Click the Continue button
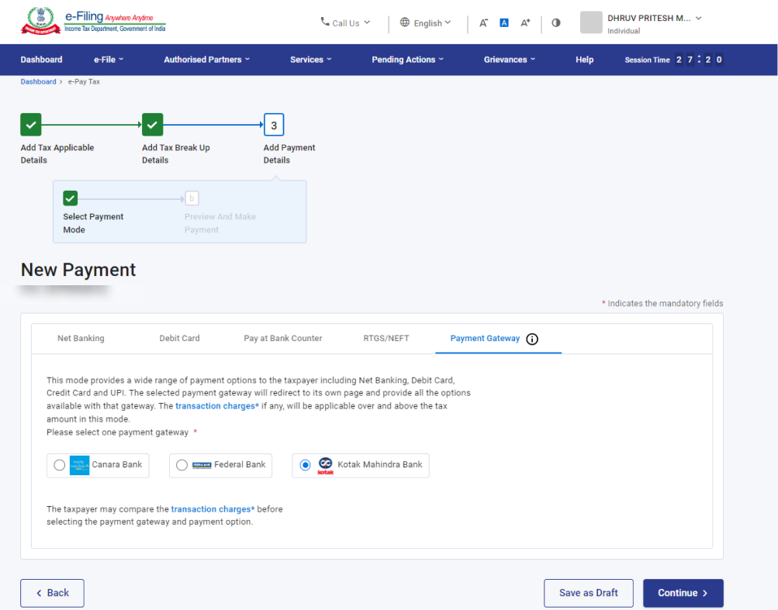The image size is (778, 610). pos(683,593)
